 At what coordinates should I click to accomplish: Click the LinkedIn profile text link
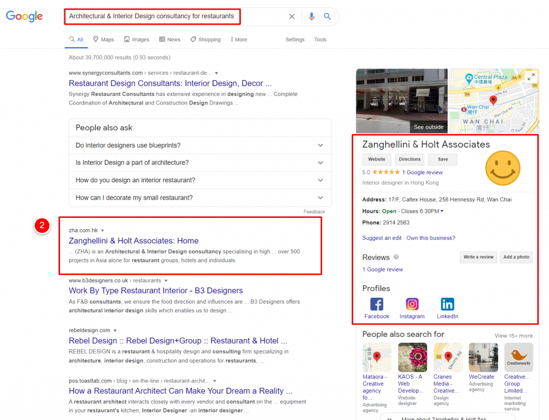pos(448,316)
